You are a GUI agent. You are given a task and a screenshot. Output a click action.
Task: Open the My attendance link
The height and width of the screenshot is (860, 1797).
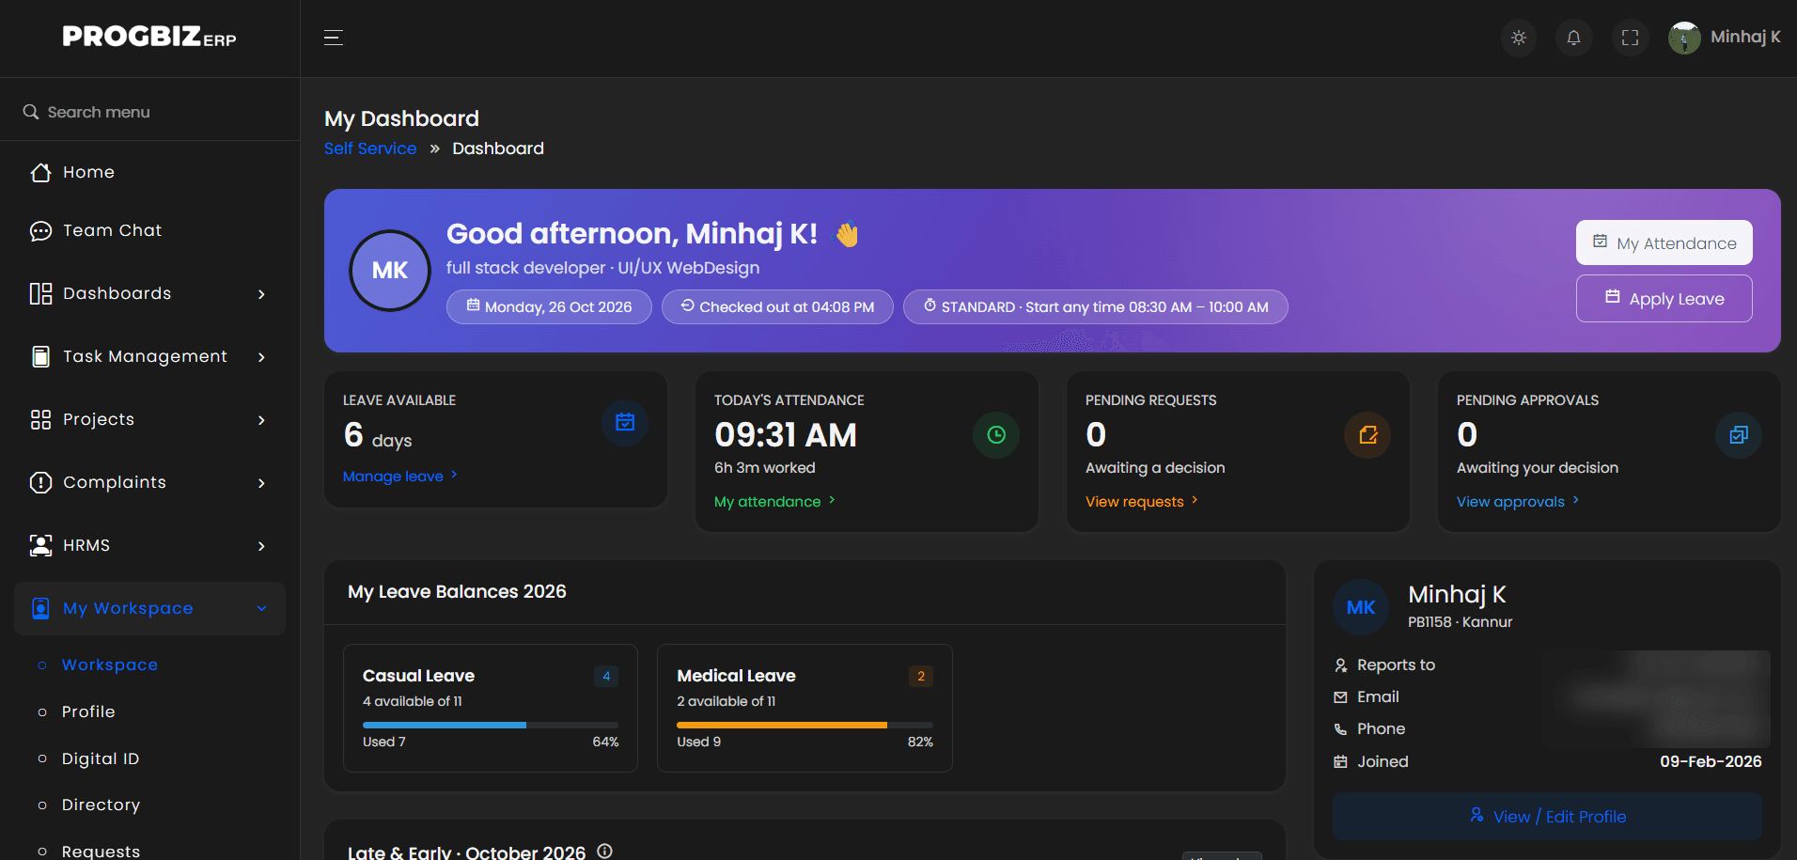point(774,501)
